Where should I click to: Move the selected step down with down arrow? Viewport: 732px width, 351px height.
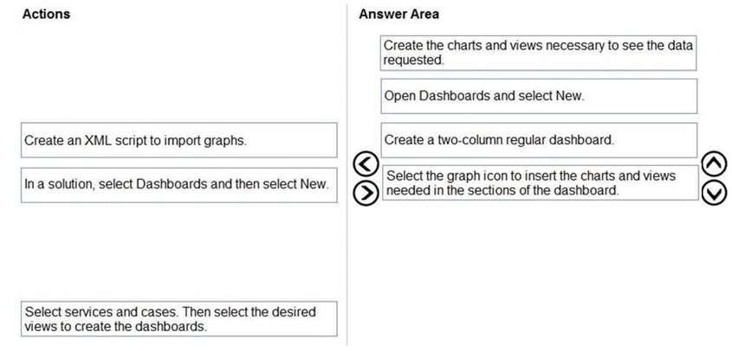(715, 193)
